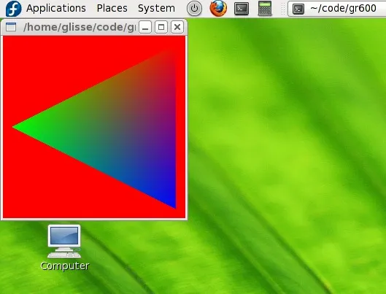
Task: Close the /home/glisse/code window
Action: point(177,27)
